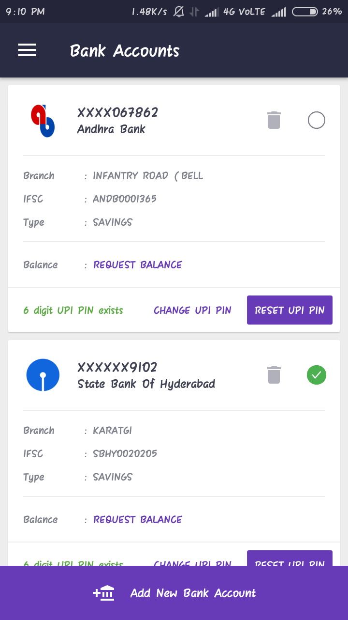
Task: Tap account number XXXXXX9102
Action: [117, 368]
